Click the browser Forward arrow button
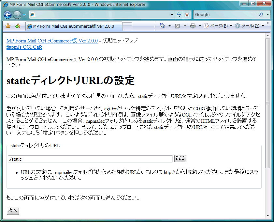 (x=17, y=15)
